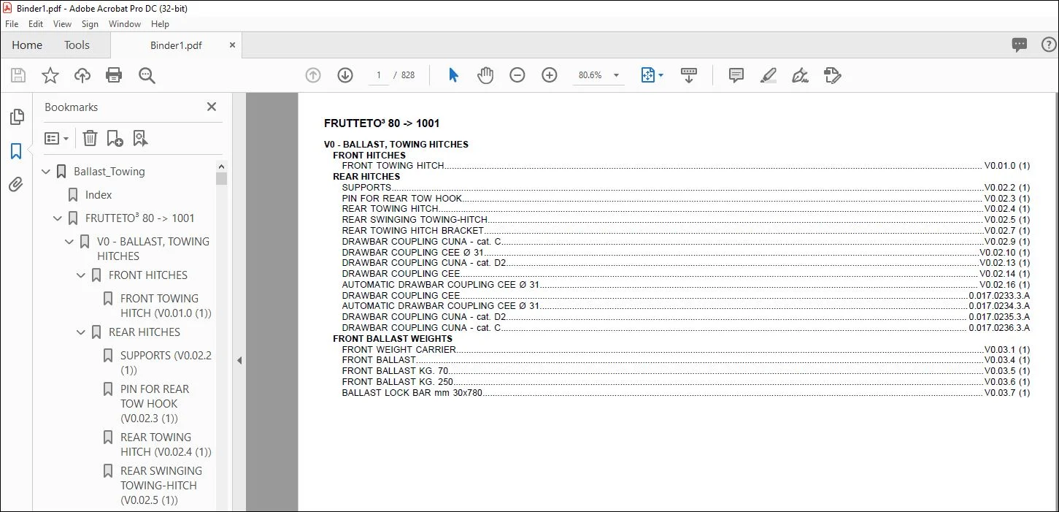This screenshot has height=512, width=1059.
Task: Click the upload to cloud icon
Action: click(82, 75)
